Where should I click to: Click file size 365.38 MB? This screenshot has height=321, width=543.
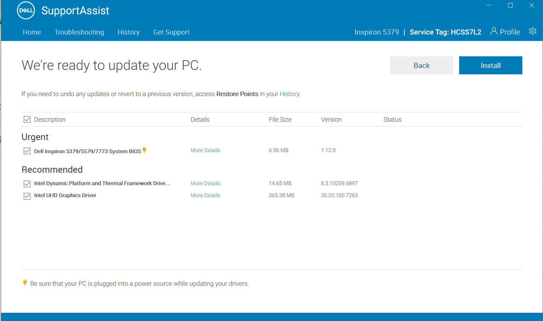pos(282,195)
